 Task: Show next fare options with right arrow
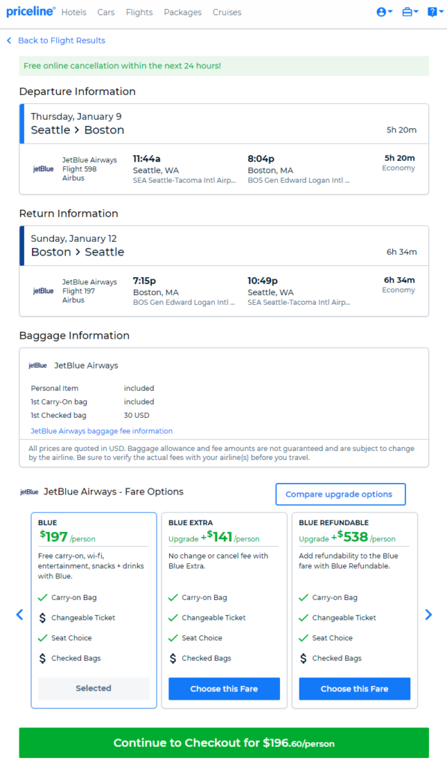[428, 615]
